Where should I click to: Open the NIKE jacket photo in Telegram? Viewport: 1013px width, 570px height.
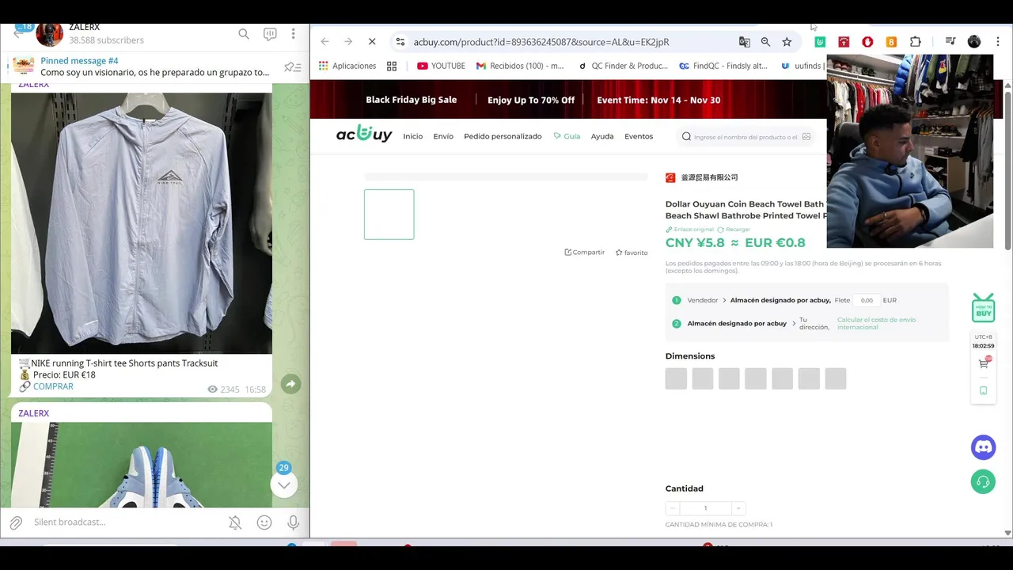tap(142, 223)
